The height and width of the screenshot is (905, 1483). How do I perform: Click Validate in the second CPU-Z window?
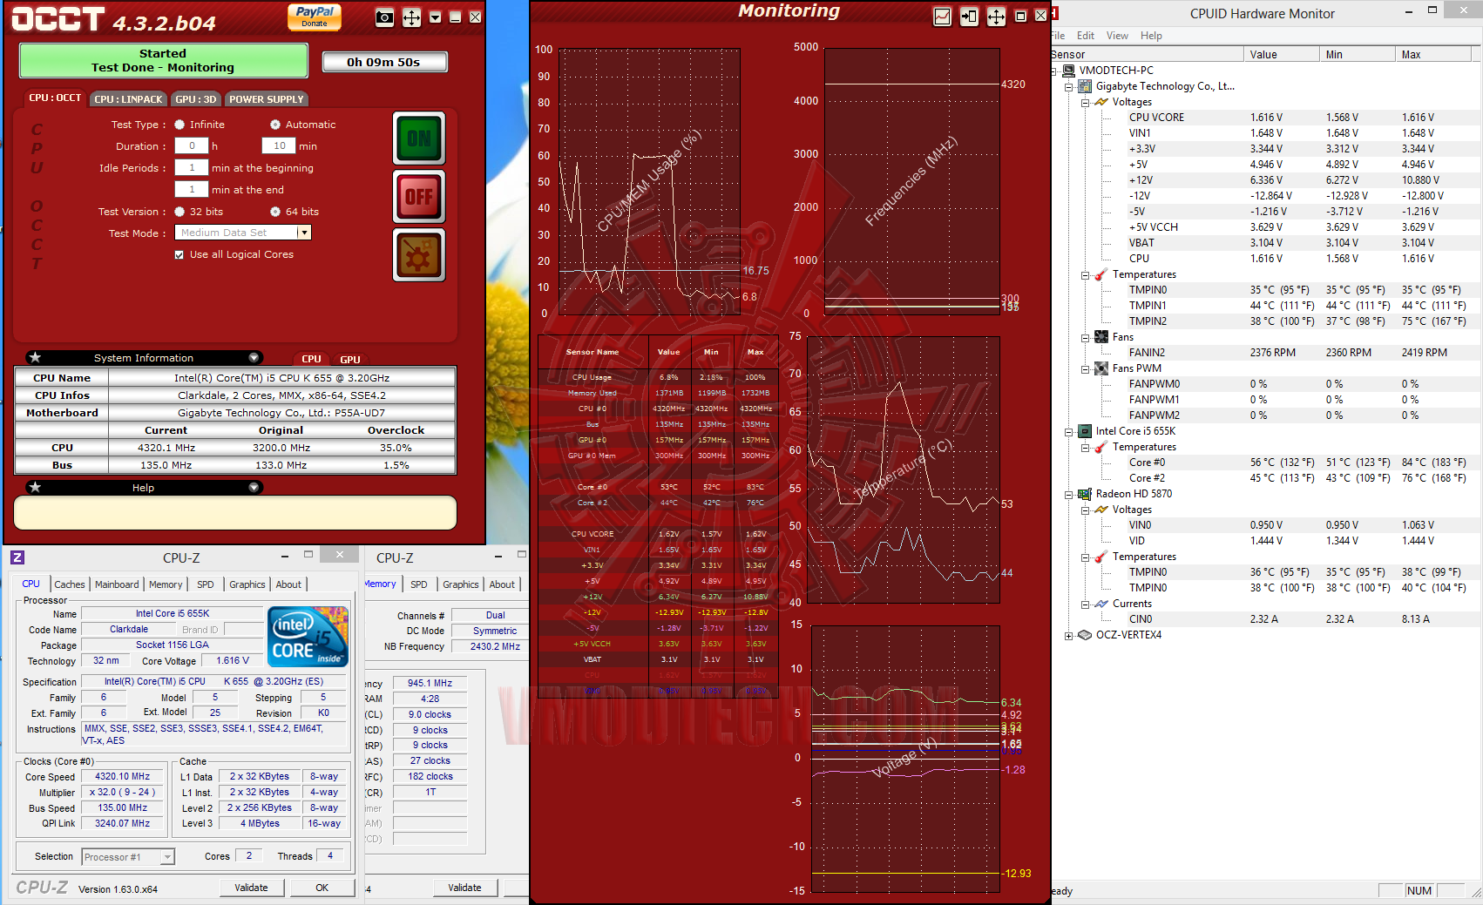(464, 888)
